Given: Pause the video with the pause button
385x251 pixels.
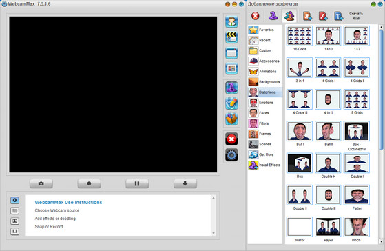Looking at the screenshot, I should [137, 183].
